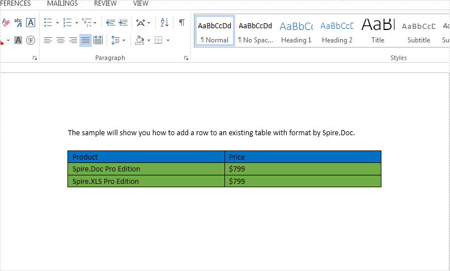Image resolution: width=450 pixels, height=271 pixels.
Task: Apply the Subtitle style
Action: tap(419, 31)
